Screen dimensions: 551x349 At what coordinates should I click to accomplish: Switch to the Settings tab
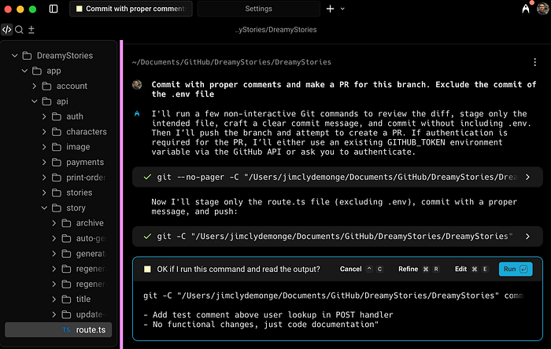pos(259,9)
